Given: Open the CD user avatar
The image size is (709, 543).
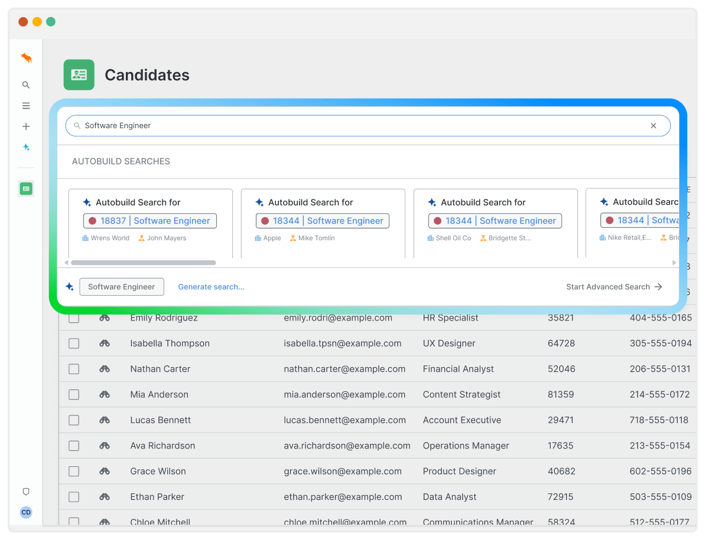Looking at the screenshot, I should coord(26,512).
